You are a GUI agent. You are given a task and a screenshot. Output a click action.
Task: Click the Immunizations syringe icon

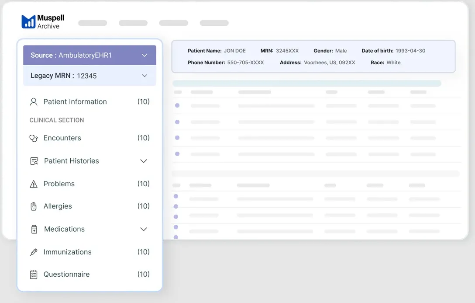(34, 252)
